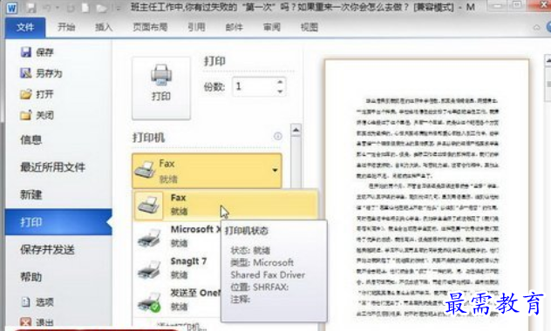
Task: Click the settings panel scrollbar up arrow
Action: (x=296, y=130)
